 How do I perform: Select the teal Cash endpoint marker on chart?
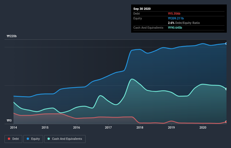226,89
